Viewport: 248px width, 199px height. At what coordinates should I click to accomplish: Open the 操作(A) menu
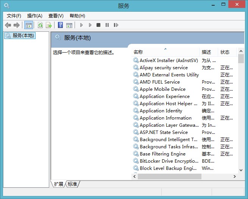(34, 16)
